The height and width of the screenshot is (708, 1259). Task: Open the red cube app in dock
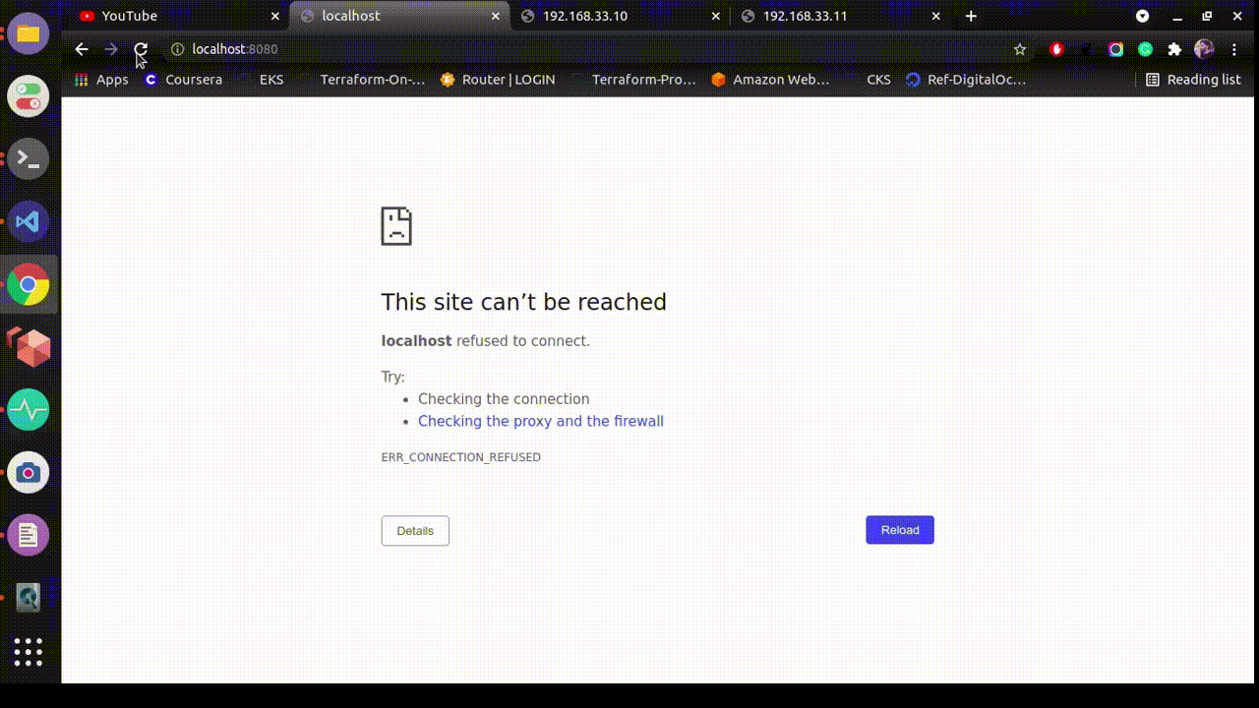pyautogui.click(x=29, y=347)
